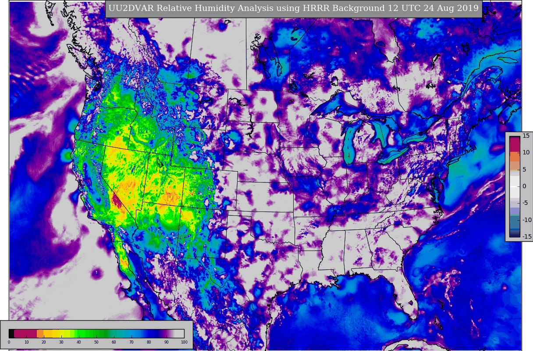
Task: Click the '-5' label on right colorbar
Action: pos(526,203)
